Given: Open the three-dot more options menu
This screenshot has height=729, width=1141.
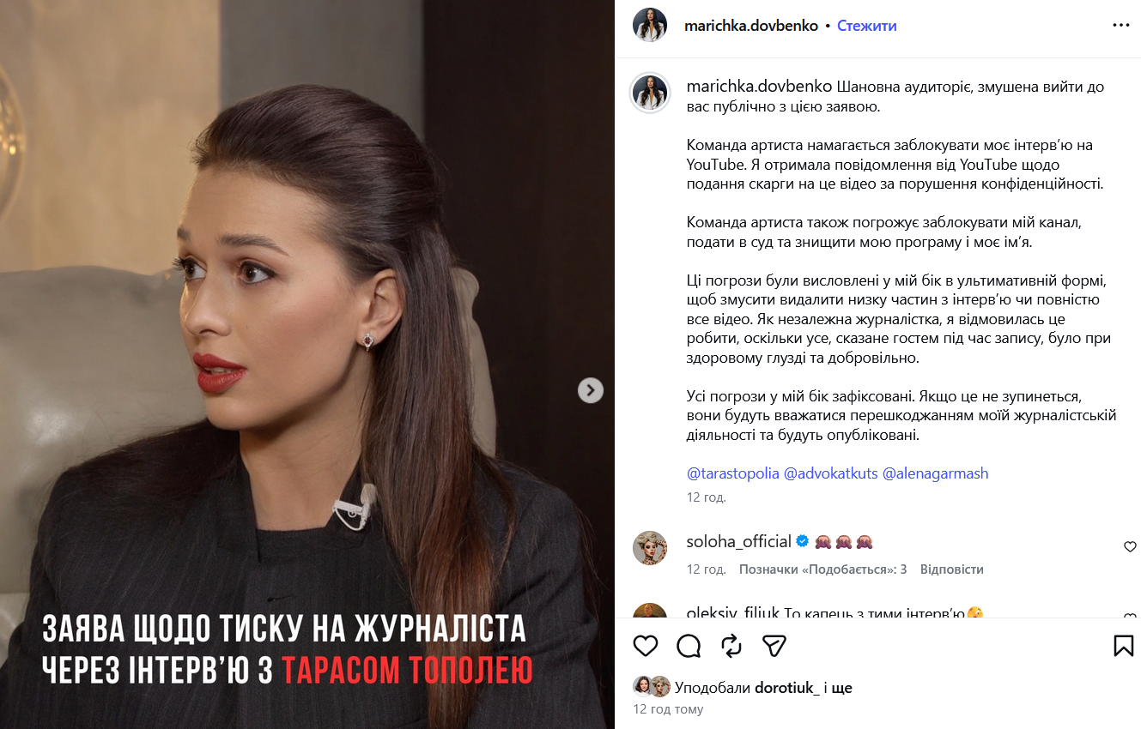Looking at the screenshot, I should pyautogui.click(x=1121, y=26).
